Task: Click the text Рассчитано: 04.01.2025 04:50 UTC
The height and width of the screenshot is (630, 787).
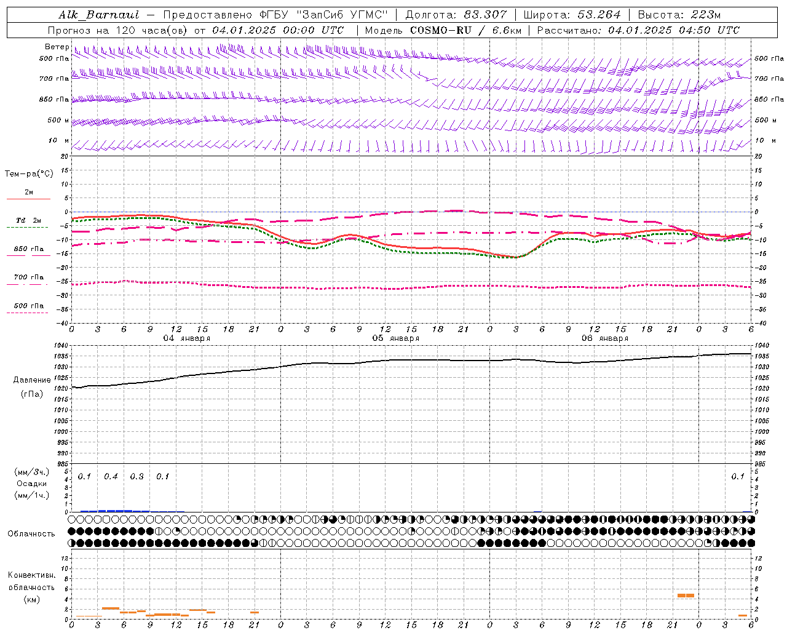Action: 638,30
